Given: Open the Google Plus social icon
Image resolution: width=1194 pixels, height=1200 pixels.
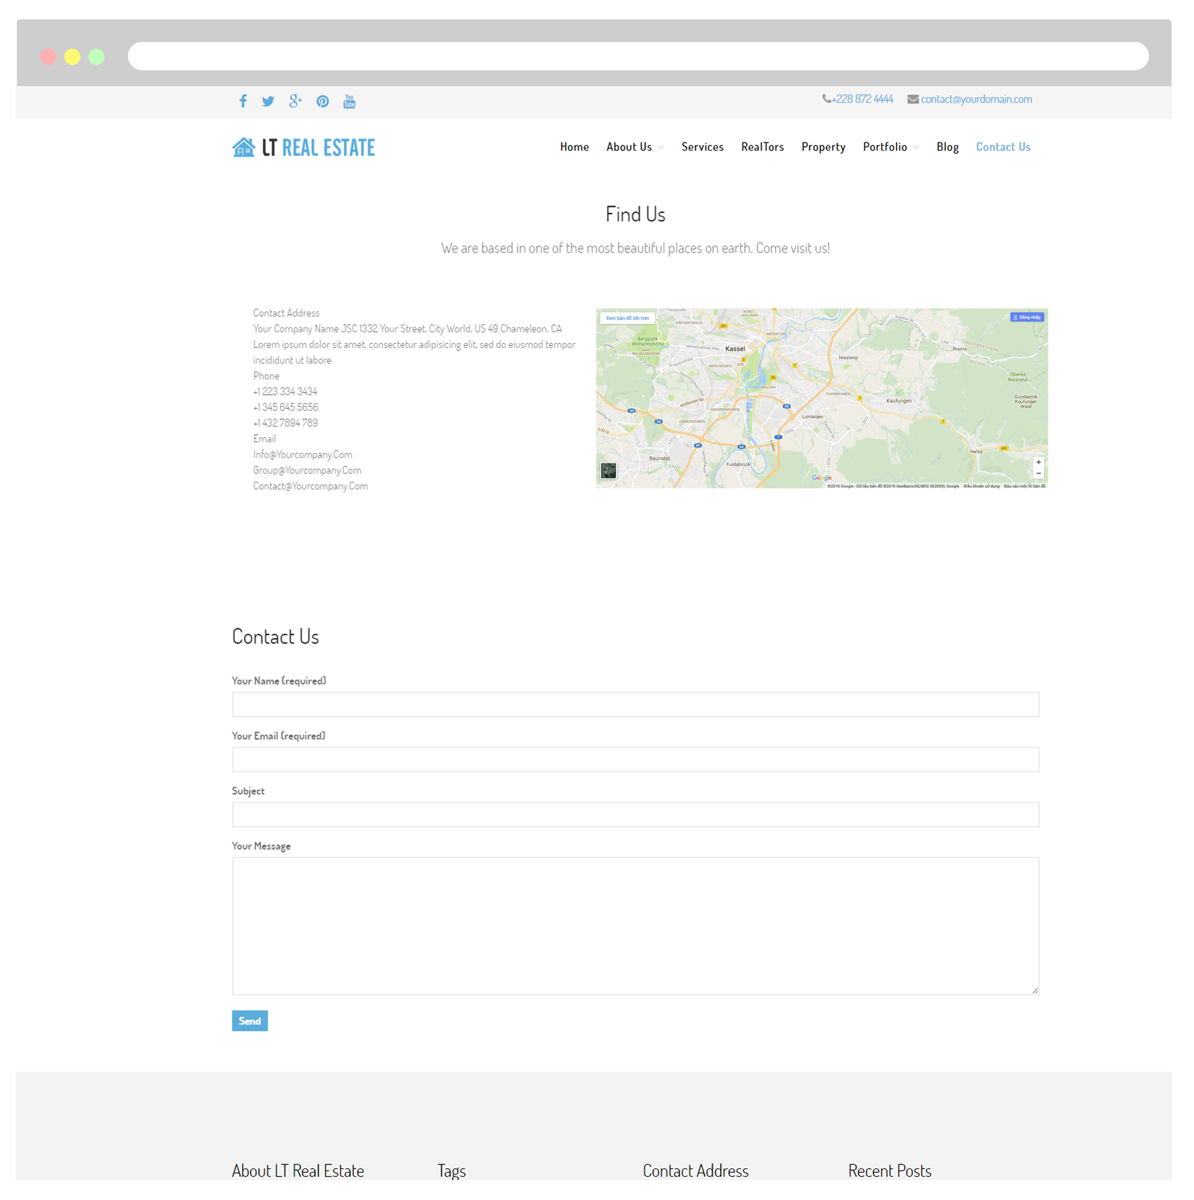Looking at the screenshot, I should (x=296, y=101).
